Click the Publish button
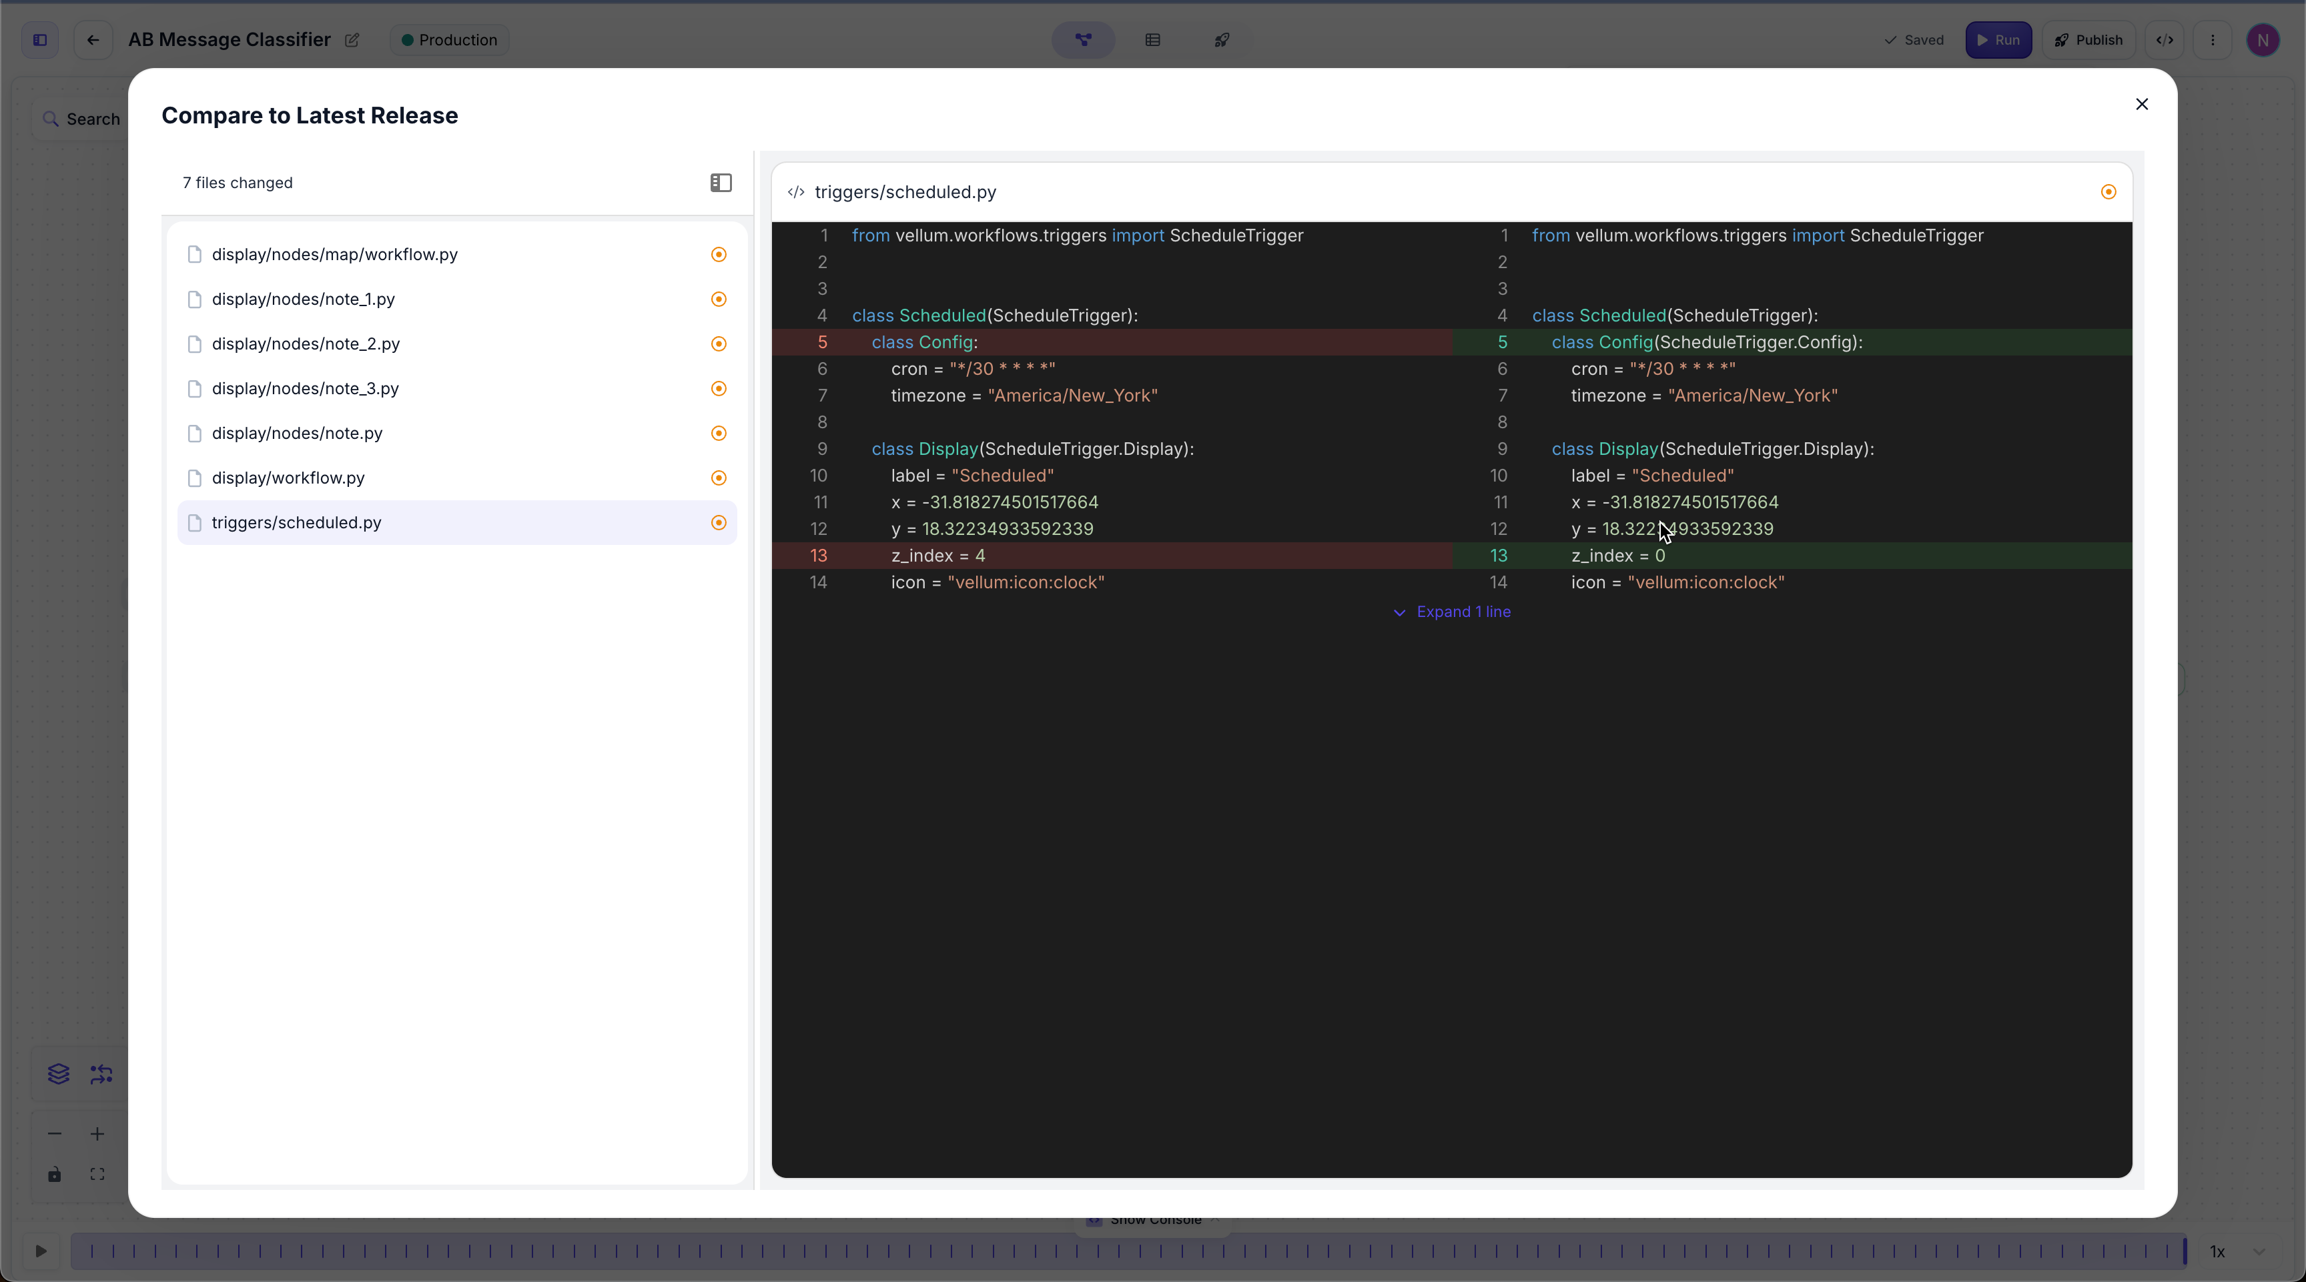This screenshot has width=2306, height=1282. click(2089, 40)
